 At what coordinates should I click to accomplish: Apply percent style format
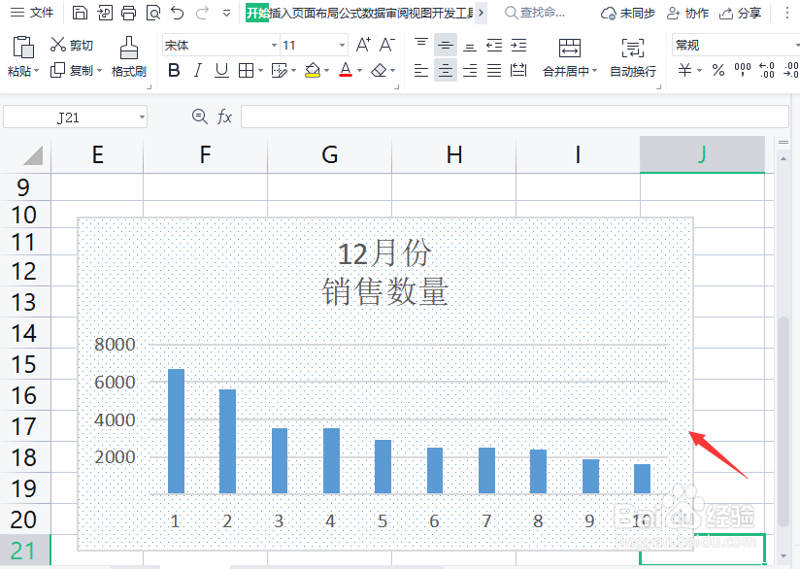(x=718, y=70)
